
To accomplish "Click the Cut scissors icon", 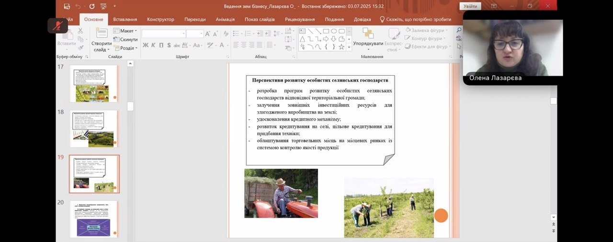I will [x=80, y=31].
